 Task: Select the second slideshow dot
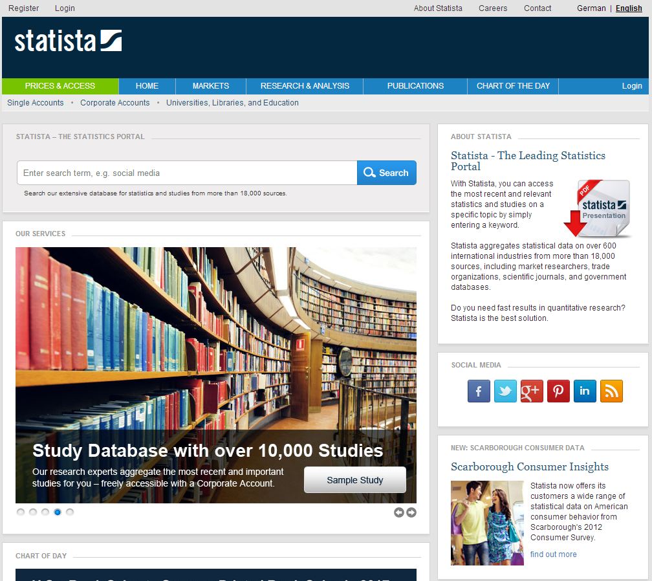[33, 512]
